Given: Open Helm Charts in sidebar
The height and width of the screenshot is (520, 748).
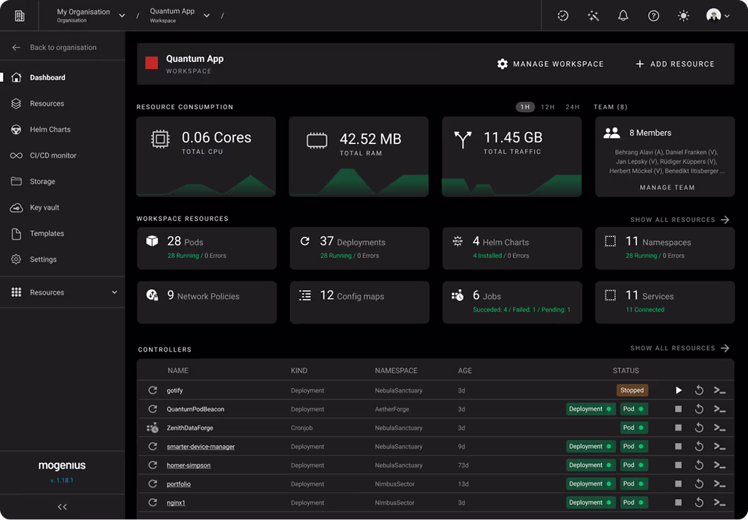Looking at the screenshot, I should point(50,130).
